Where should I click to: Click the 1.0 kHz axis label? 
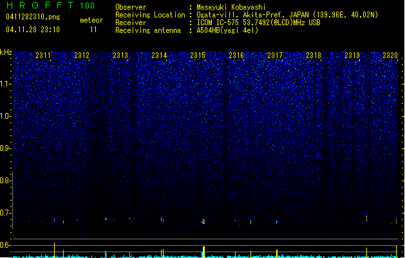click(x=5, y=116)
